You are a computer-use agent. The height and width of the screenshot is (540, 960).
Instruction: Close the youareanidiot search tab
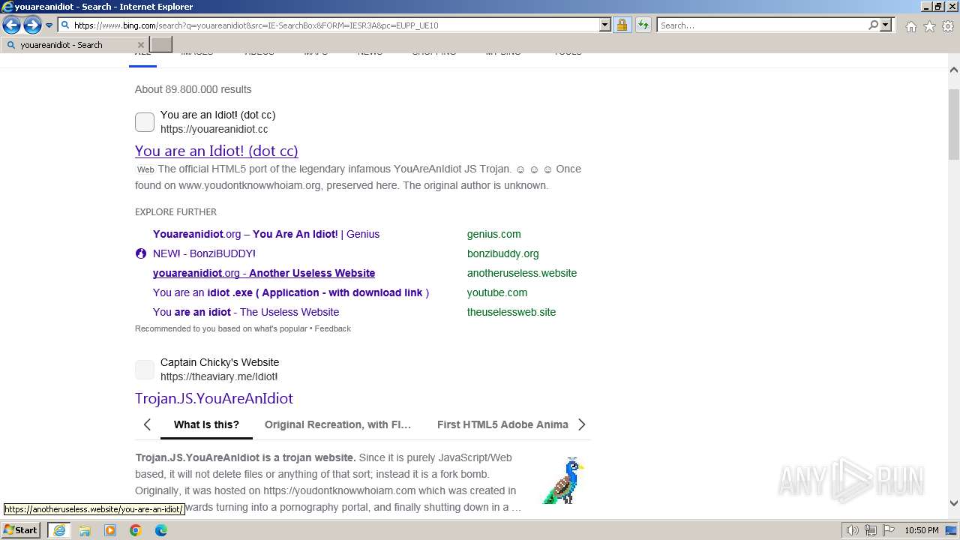(140, 45)
